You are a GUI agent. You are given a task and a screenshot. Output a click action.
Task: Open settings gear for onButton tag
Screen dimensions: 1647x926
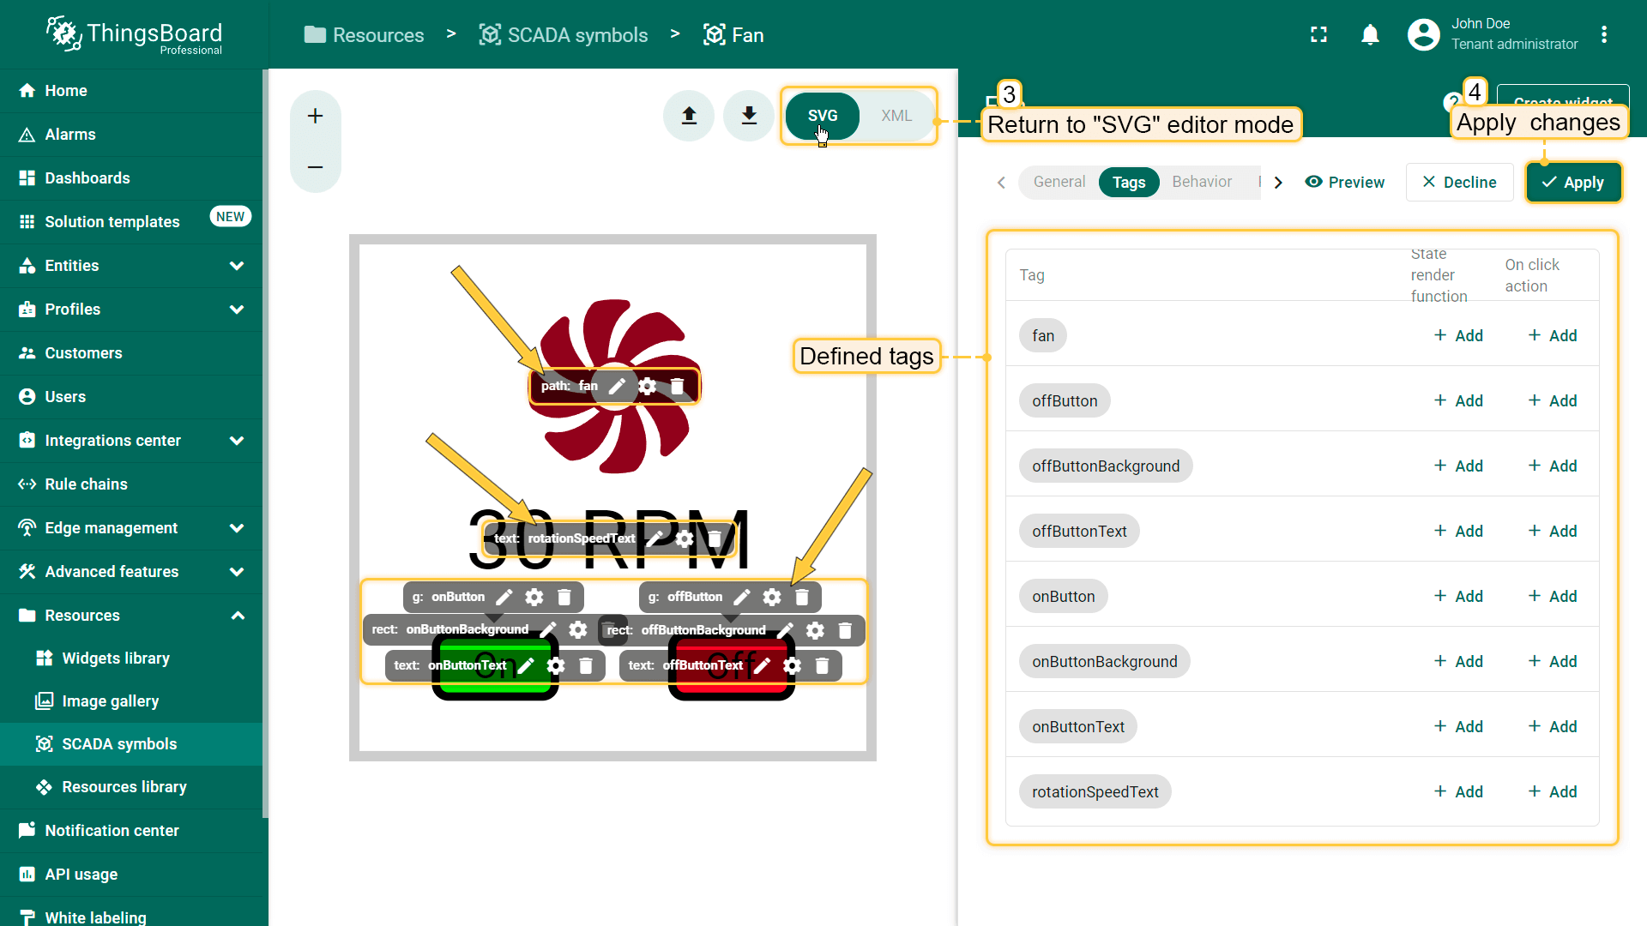[x=534, y=597]
